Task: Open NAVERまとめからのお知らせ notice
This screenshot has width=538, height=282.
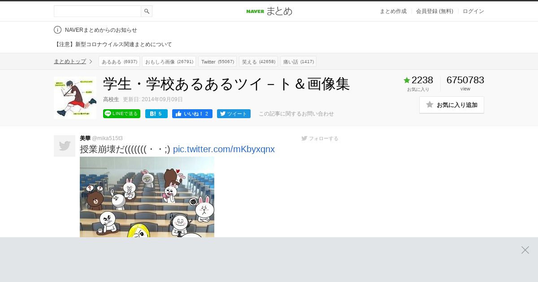Action: [101, 30]
